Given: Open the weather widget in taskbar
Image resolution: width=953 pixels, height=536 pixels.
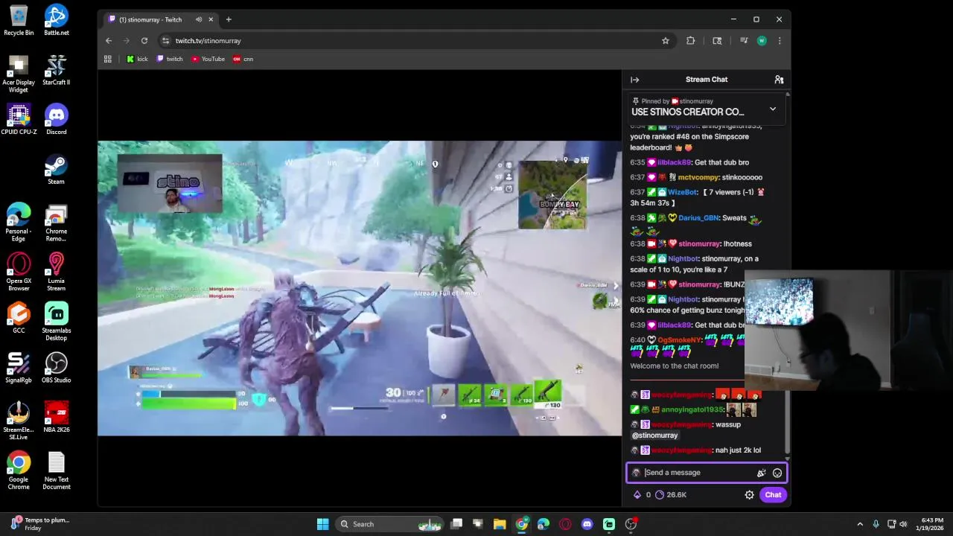Looking at the screenshot, I should pyautogui.click(x=39, y=524).
